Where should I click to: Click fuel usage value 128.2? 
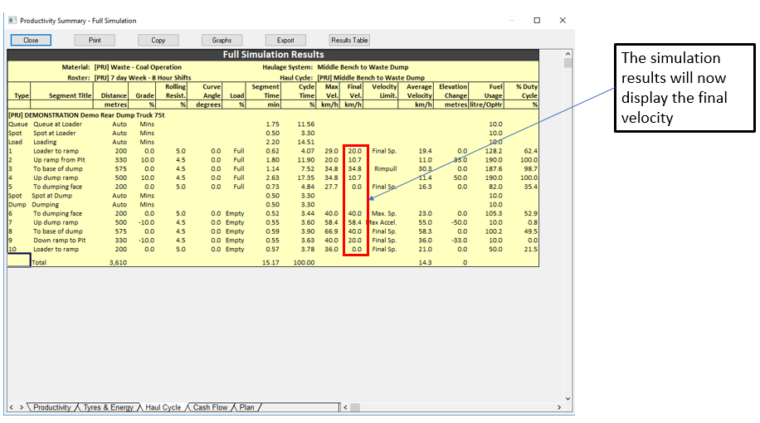(494, 151)
